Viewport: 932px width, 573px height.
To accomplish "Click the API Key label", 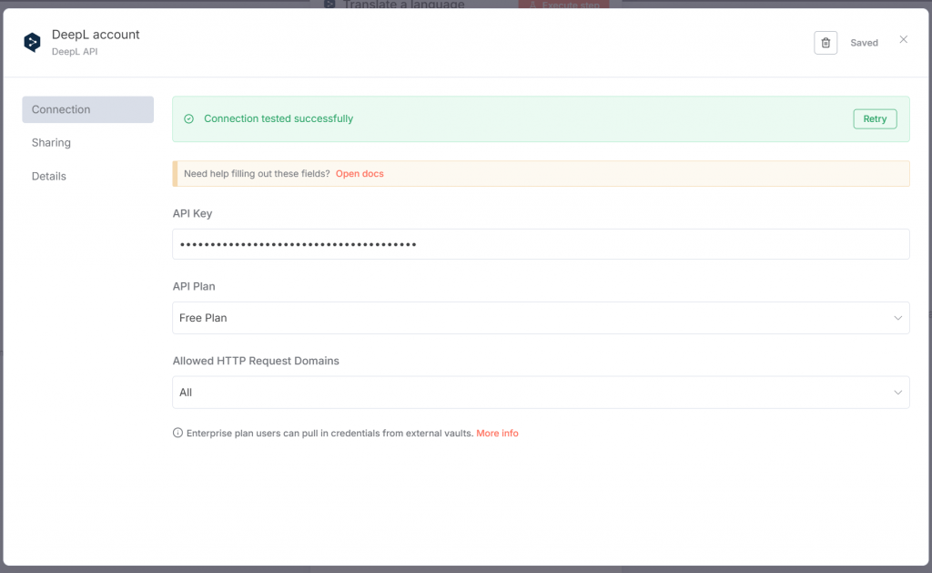I will click(x=193, y=213).
